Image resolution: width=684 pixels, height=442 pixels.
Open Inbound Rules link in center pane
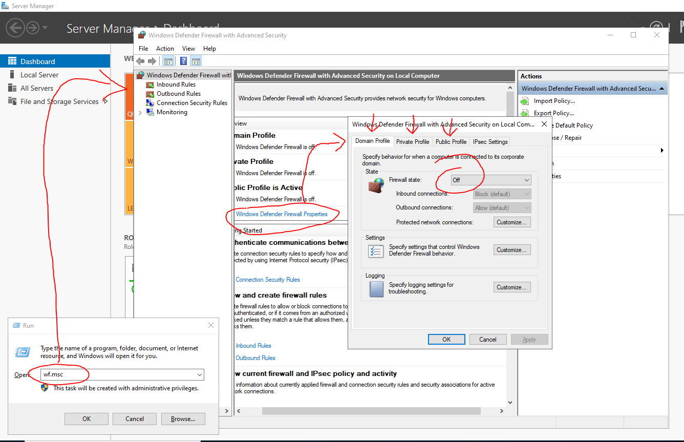pos(253,346)
